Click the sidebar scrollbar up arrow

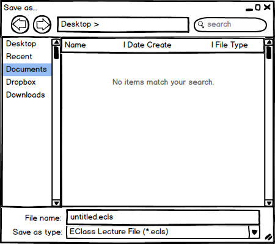(56, 42)
